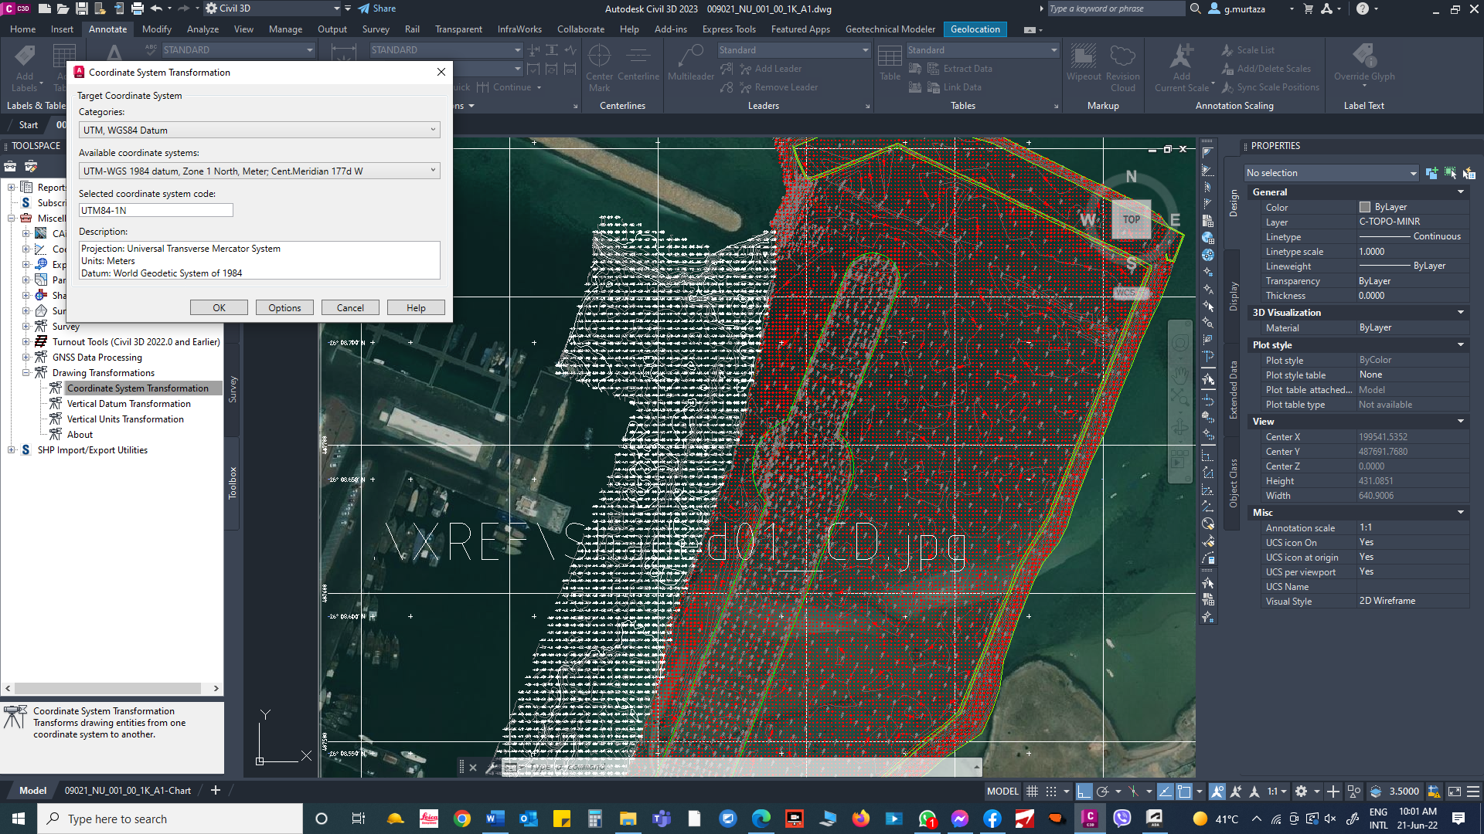The height and width of the screenshot is (834, 1484).
Task: Click the Options button in dialog
Action: click(x=284, y=307)
